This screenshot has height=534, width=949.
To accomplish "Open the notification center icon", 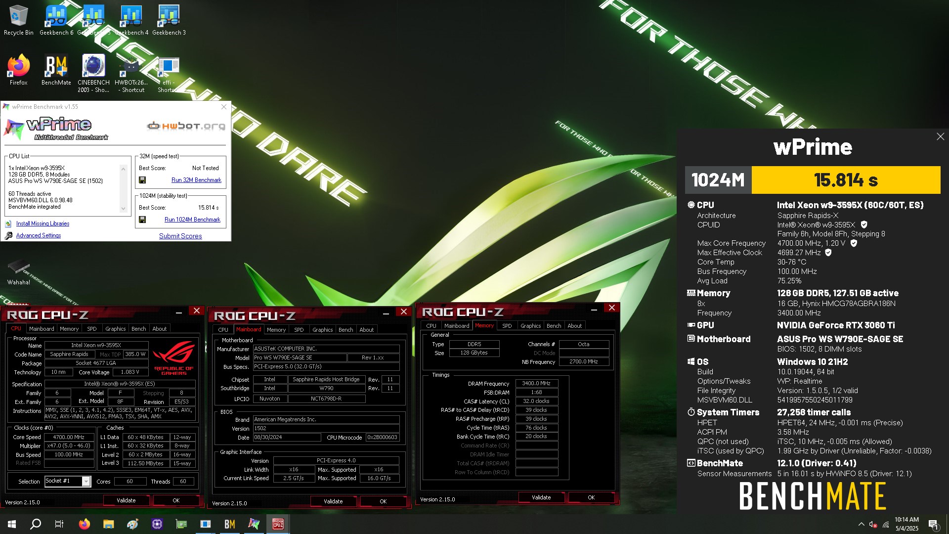I will click(x=933, y=524).
